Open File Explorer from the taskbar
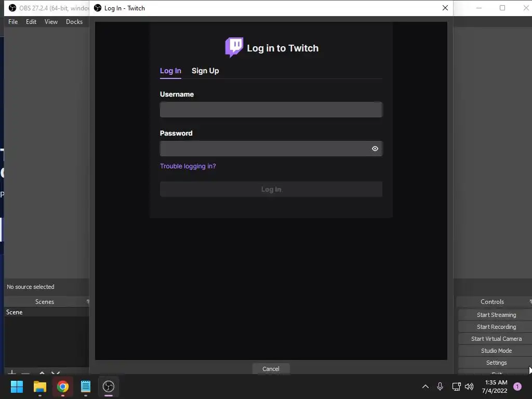Viewport: 532px width, 399px height. click(39, 387)
